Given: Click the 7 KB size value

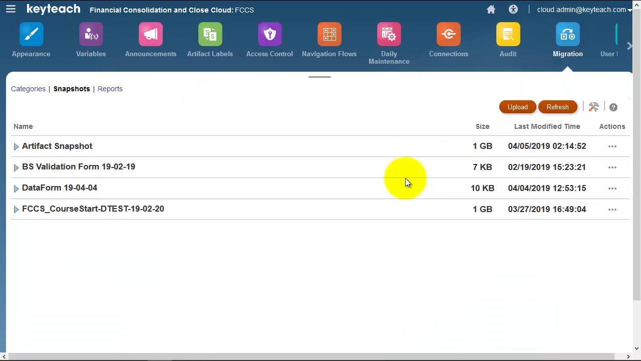Looking at the screenshot, I should pos(482,167).
